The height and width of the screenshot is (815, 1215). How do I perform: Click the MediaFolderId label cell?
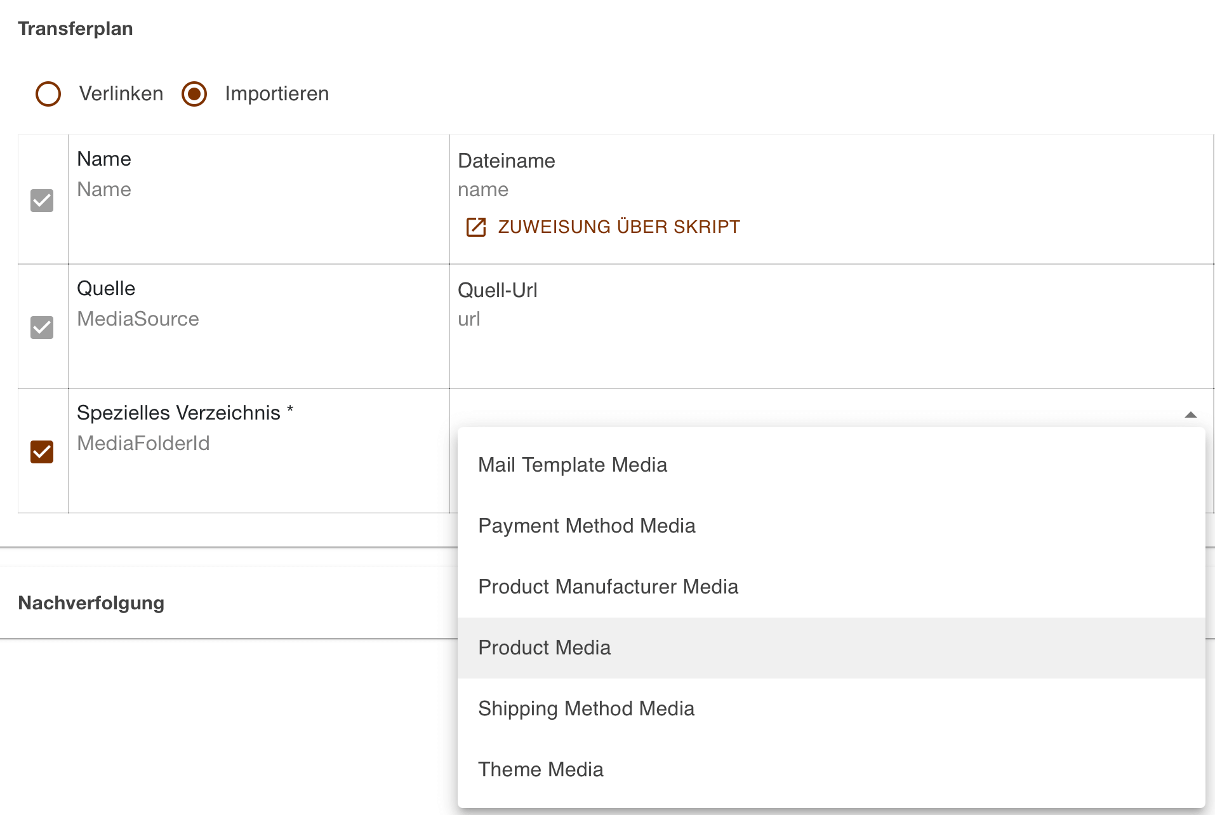143,443
